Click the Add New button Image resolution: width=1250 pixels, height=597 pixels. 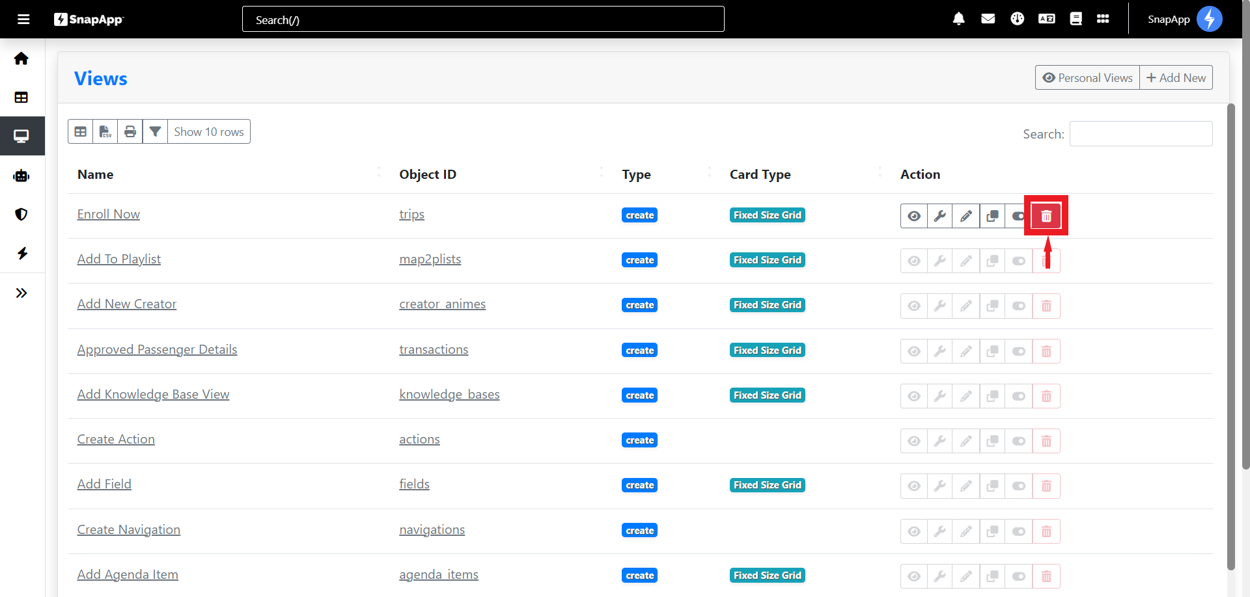(x=1176, y=77)
